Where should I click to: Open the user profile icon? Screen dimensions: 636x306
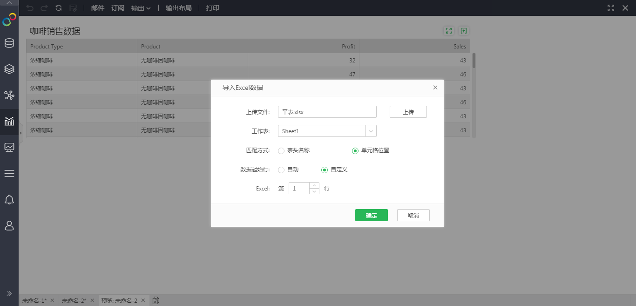(x=9, y=225)
